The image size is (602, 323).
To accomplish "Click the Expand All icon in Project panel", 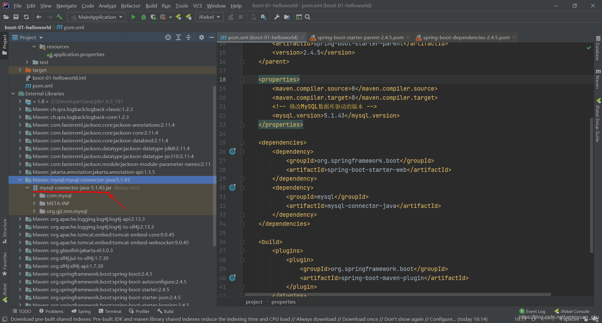I will (x=178, y=38).
